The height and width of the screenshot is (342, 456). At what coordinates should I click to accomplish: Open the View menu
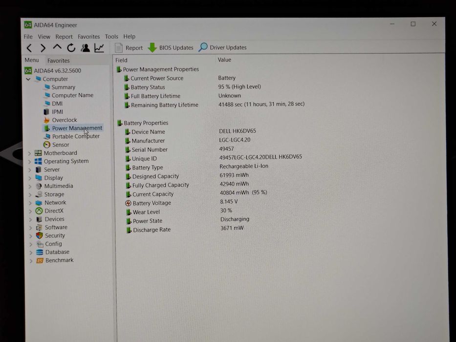click(44, 37)
